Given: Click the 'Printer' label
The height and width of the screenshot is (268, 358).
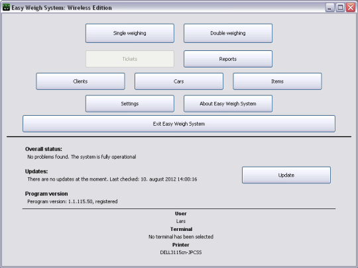Looking at the screenshot, I should (180, 245).
